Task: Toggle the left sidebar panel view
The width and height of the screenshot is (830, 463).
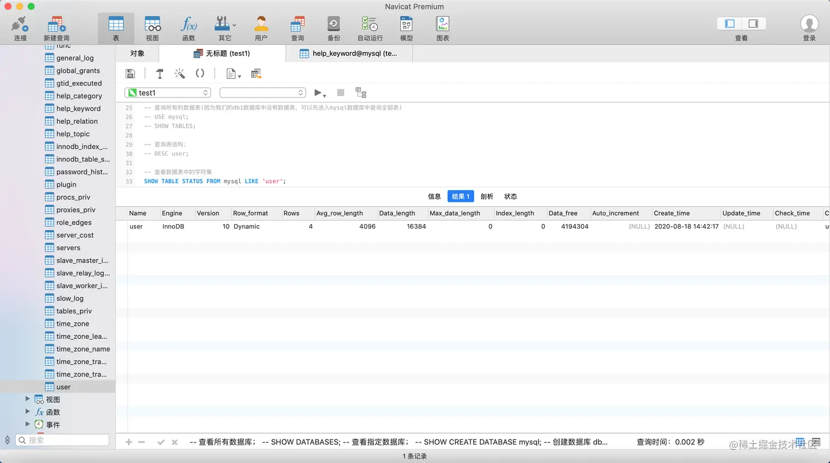Action: pyautogui.click(x=730, y=24)
